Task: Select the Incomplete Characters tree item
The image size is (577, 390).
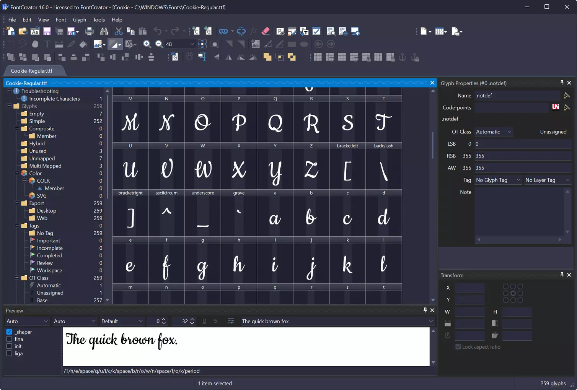Action: pos(55,99)
